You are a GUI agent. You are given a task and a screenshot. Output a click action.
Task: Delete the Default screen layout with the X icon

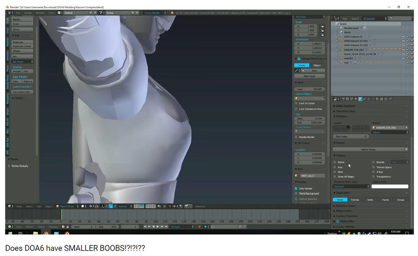[95, 13]
